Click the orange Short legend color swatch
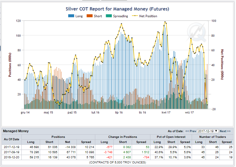Screen dimensions: 236x167 click(x=90, y=16)
